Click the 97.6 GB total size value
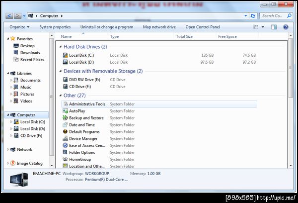Image resolution: width=298 pixels, height=203 pixels. pos(207,62)
